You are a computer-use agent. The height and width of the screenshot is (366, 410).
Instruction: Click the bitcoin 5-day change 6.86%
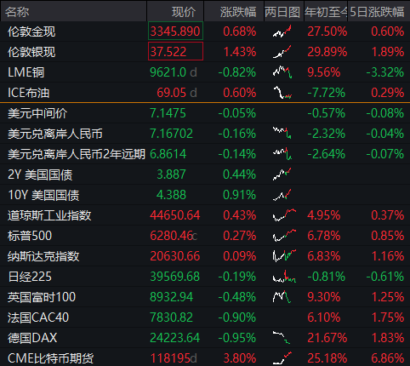(x=388, y=358)
